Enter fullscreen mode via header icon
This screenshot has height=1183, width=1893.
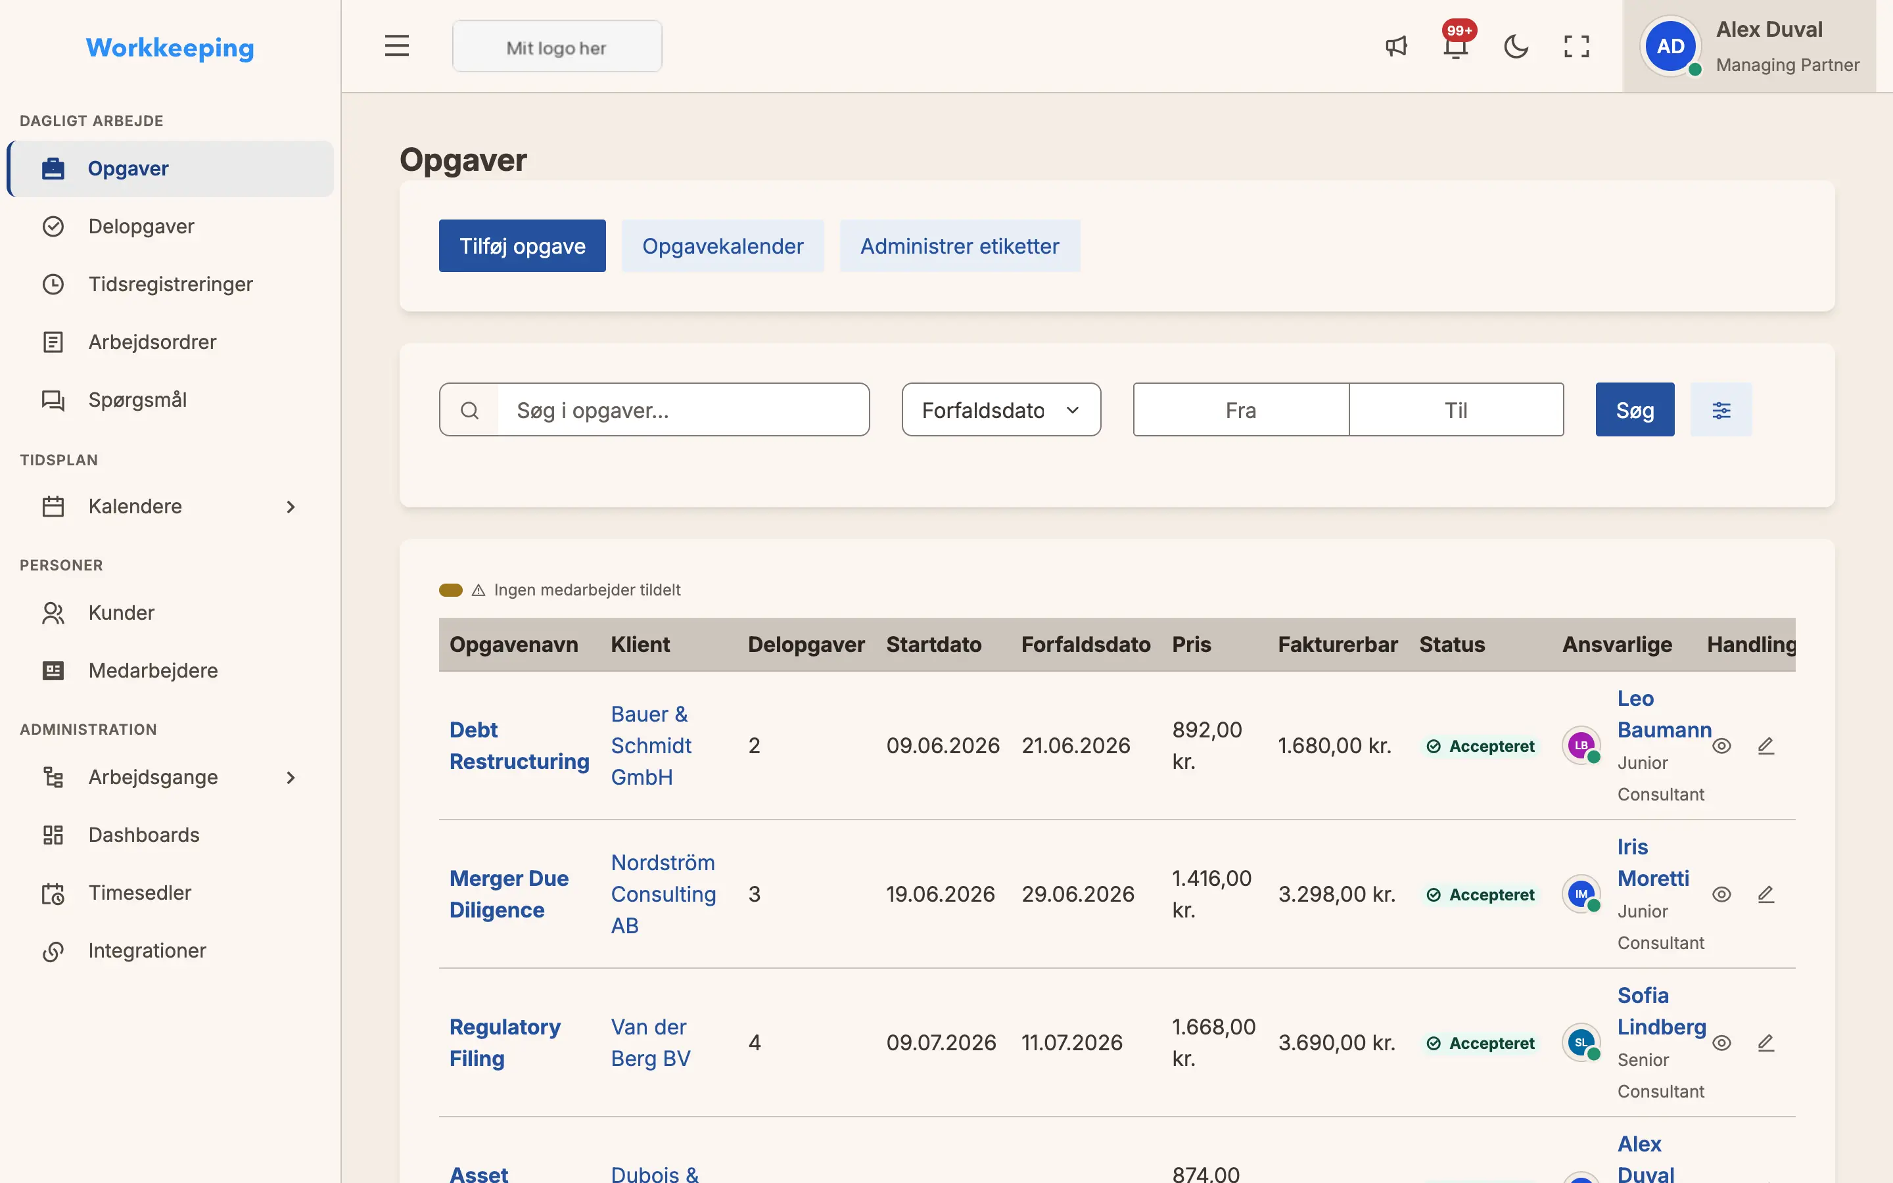(x=1576, y=46)
